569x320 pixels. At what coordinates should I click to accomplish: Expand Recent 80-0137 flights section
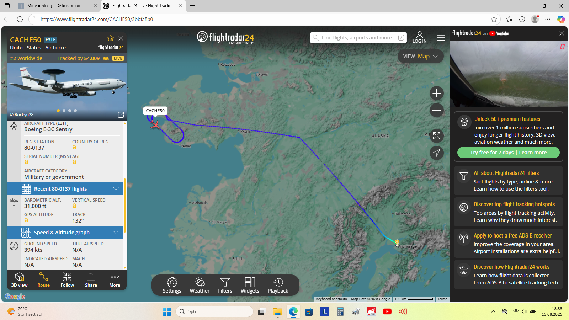pos(65,189)
